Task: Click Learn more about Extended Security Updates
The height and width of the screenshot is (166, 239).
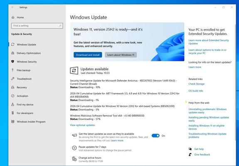Action: (x=209, y=42)
